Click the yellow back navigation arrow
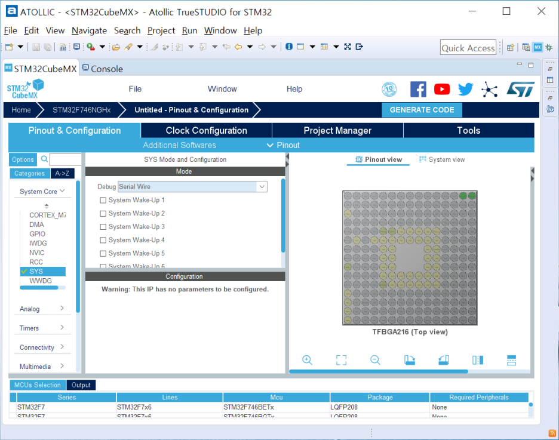The width and height of the screenshot is (559, 440). 238,47
